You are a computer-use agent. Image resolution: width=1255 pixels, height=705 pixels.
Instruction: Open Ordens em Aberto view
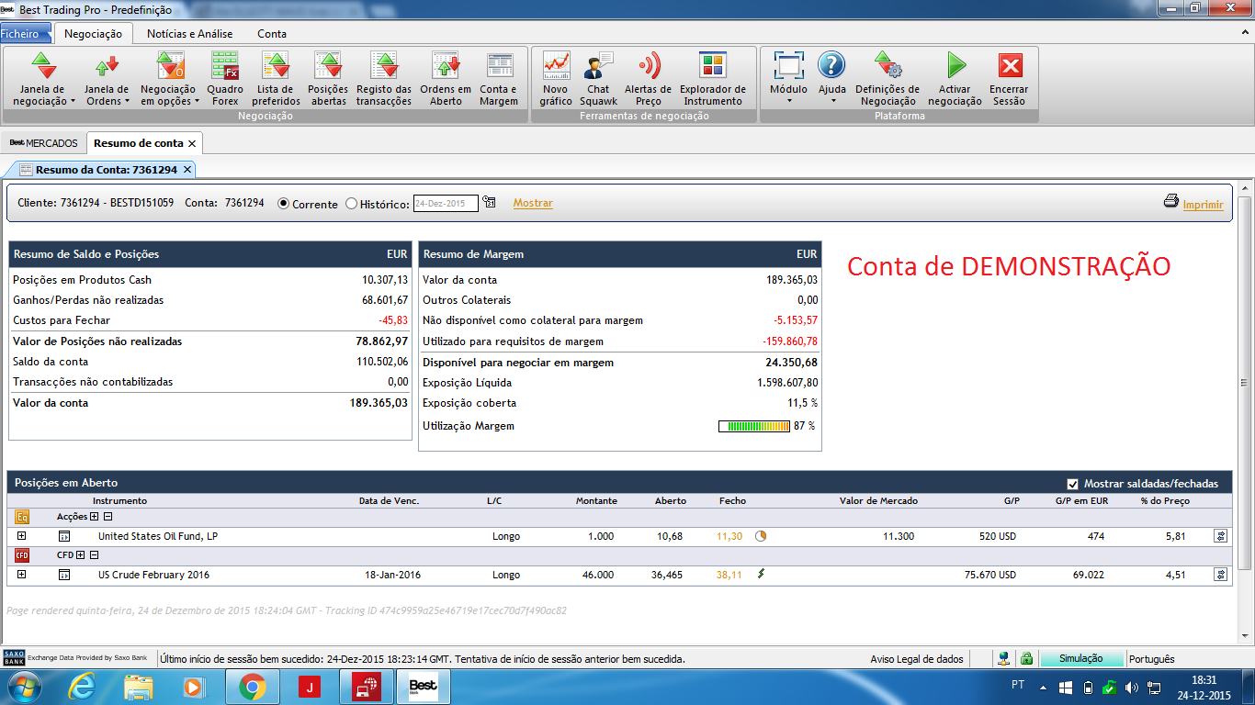[x=446, y=79]
